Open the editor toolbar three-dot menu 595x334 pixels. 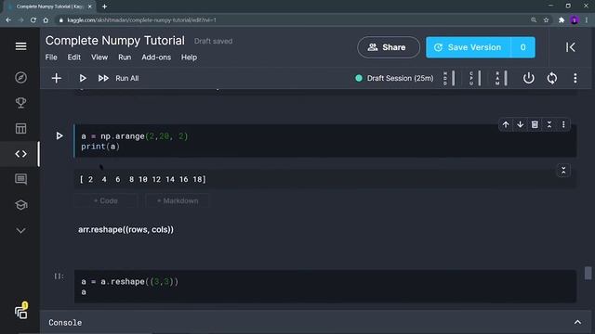coord(575,78)
